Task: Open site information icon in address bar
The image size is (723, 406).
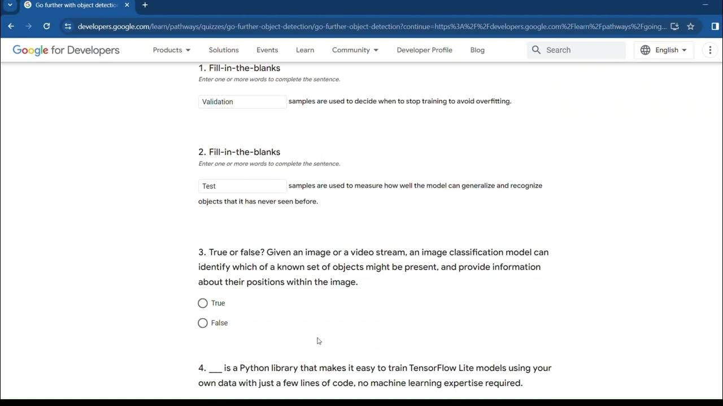Action: 68,27
